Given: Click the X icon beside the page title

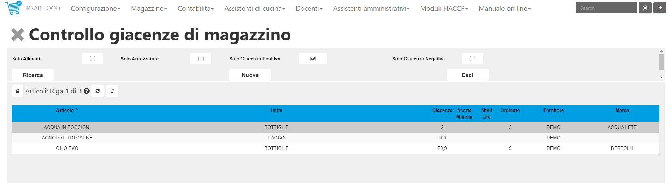Looking at the screenshot, I should point(17,35).
